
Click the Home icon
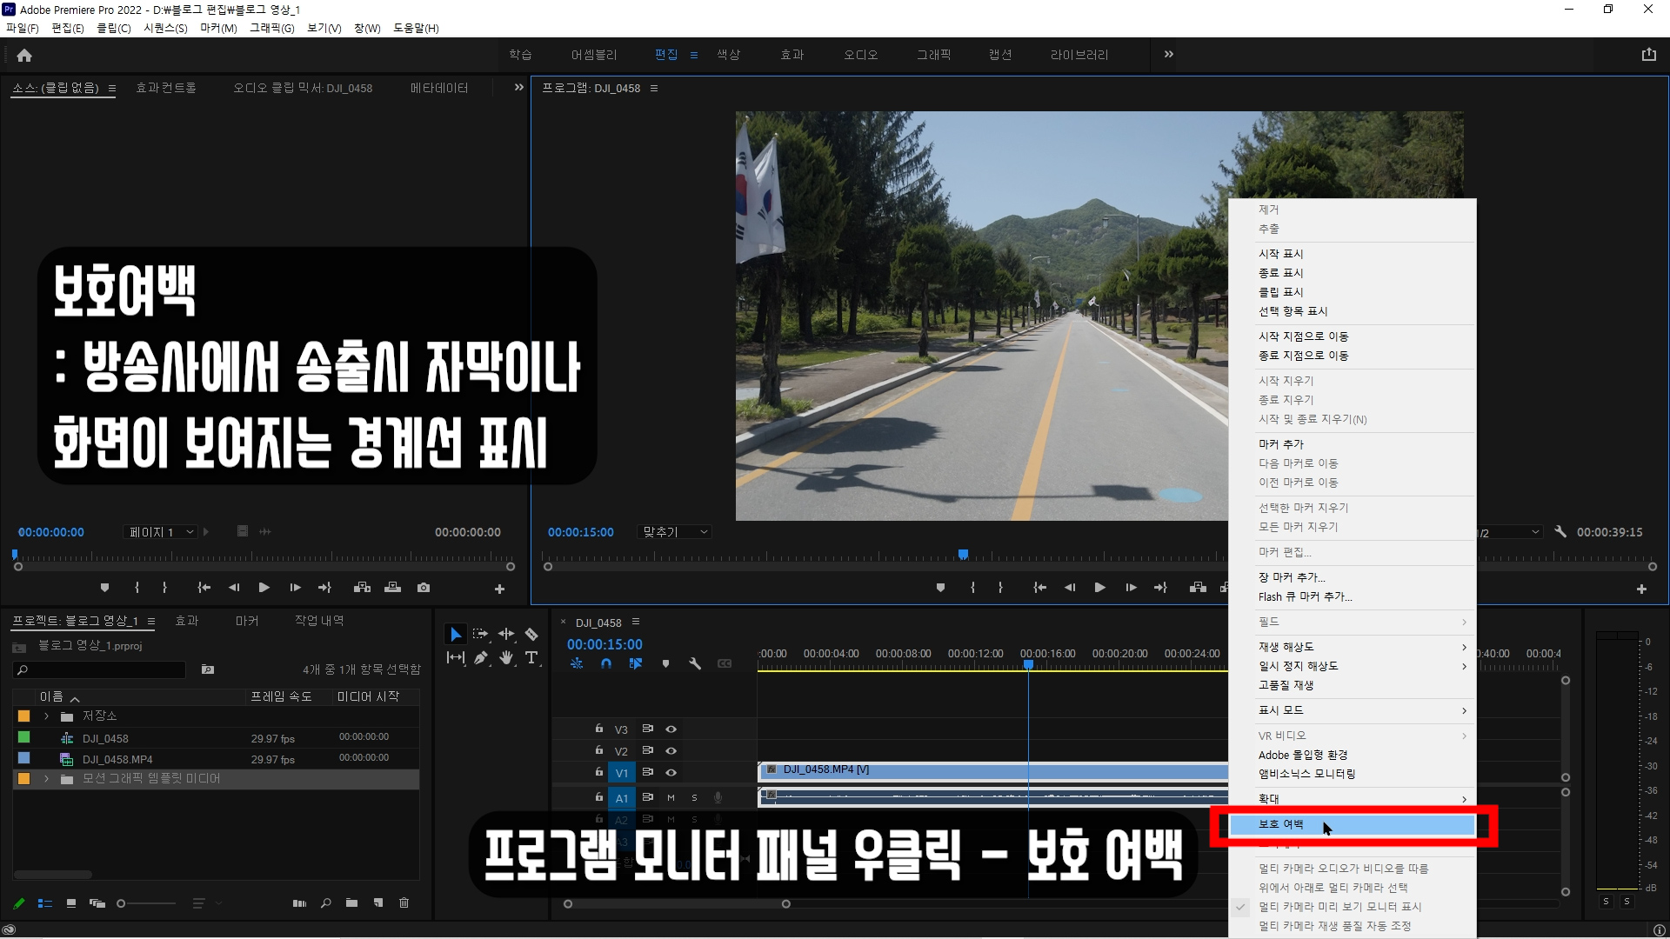[x=24, y=55]
